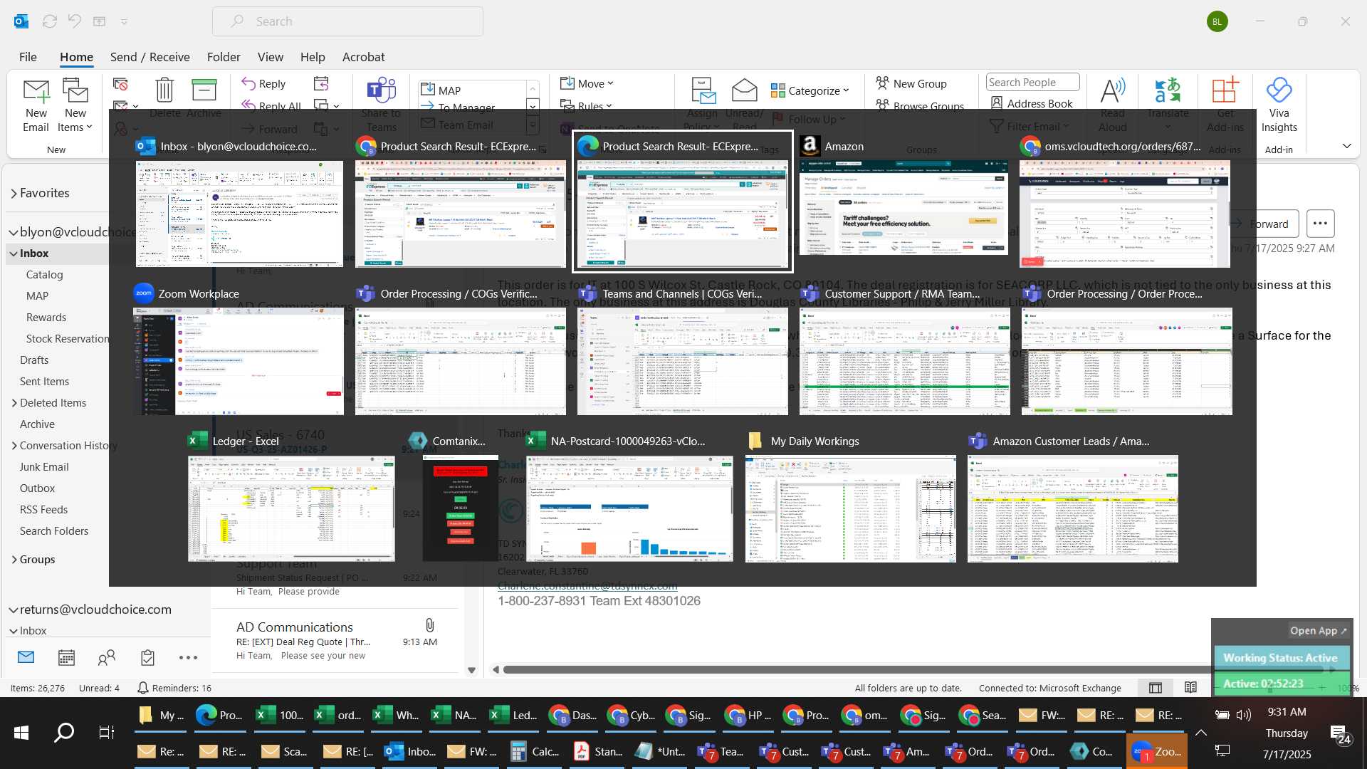The width and height of the screenshot is (1367, 769).
Task: Click the Undo icon in title bar
Action: (x=75, y=21)
